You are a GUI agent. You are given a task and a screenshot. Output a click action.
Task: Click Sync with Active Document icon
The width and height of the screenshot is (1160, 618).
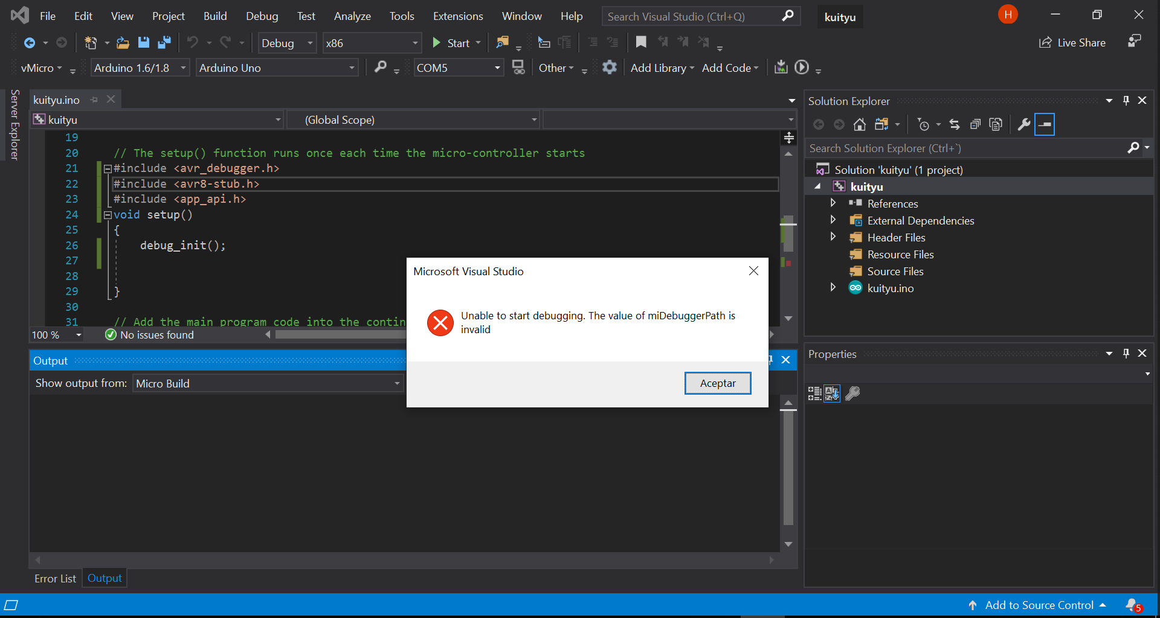tap(955, 124)
